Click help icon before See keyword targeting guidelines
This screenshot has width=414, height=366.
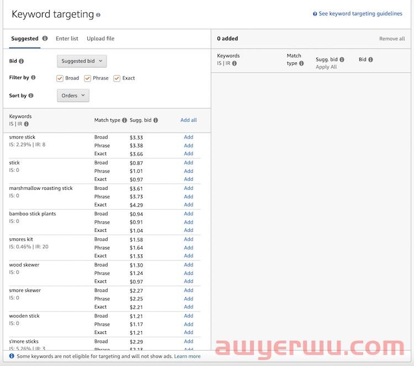pyautogui.click(x=315, y=14)
